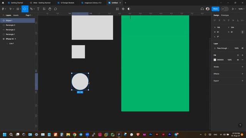The image size is (246, 138).
Task: Click the fill styles four-dot icon
Action: click(x=238, y=55)
